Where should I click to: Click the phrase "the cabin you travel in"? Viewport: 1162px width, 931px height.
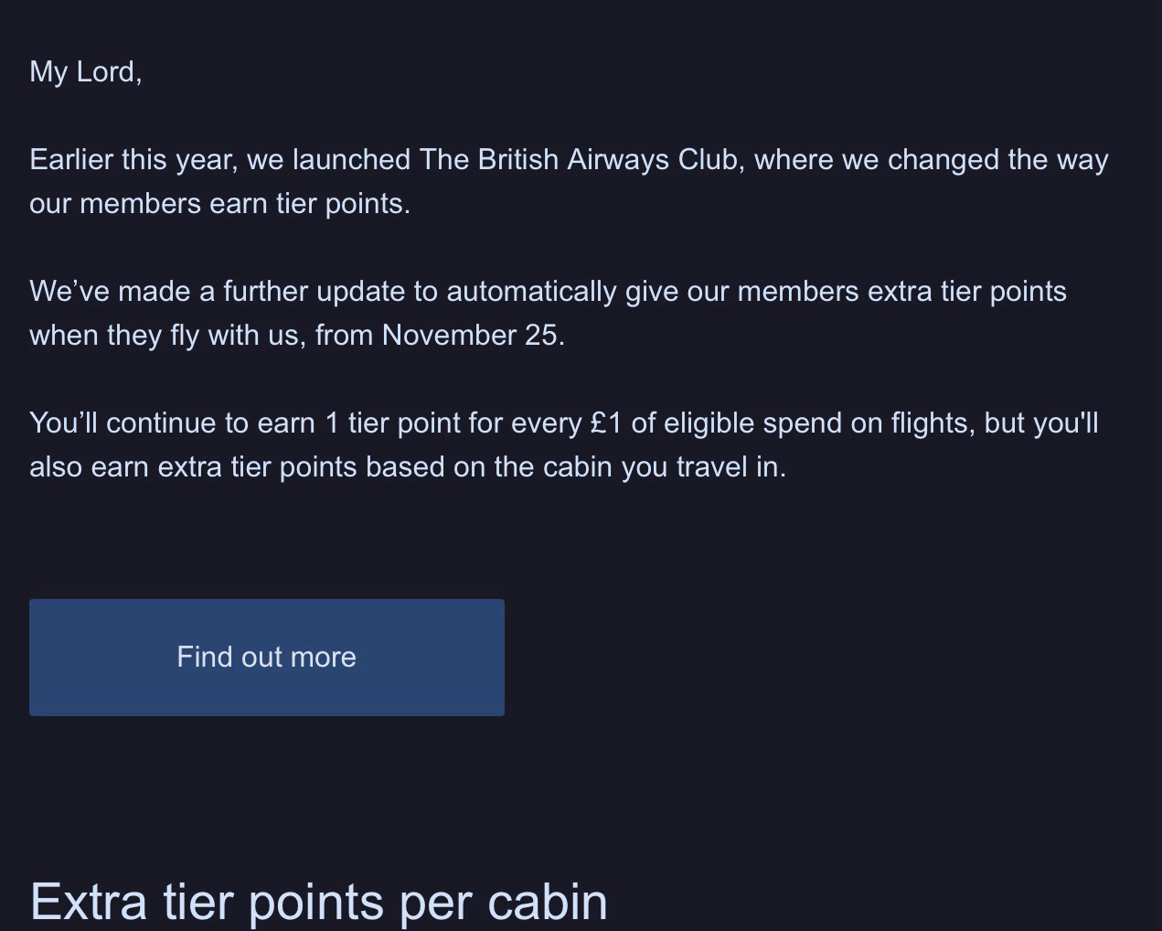click(638, 467)
